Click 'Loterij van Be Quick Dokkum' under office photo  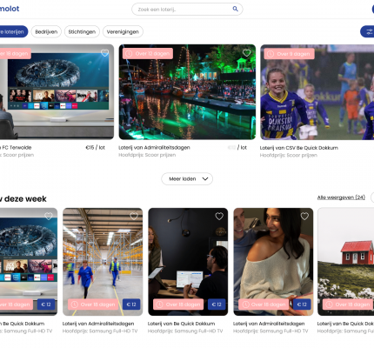[x=182, y=324]
